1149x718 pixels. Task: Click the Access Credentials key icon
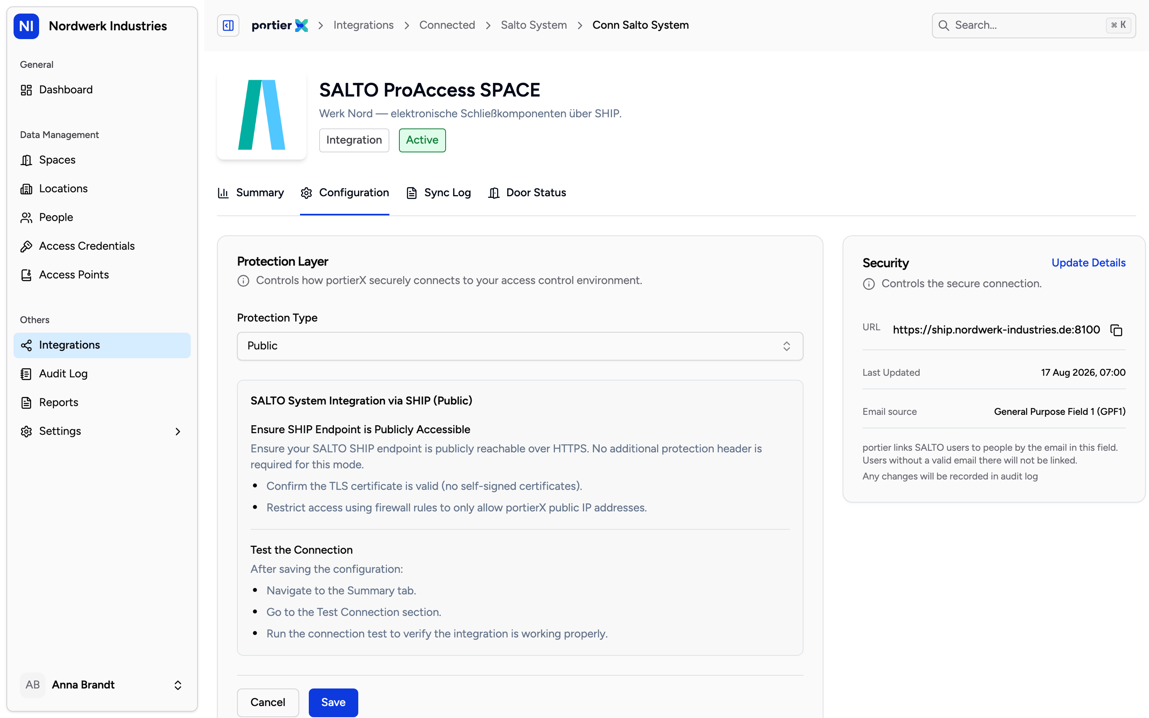click(x=26, y=246)
